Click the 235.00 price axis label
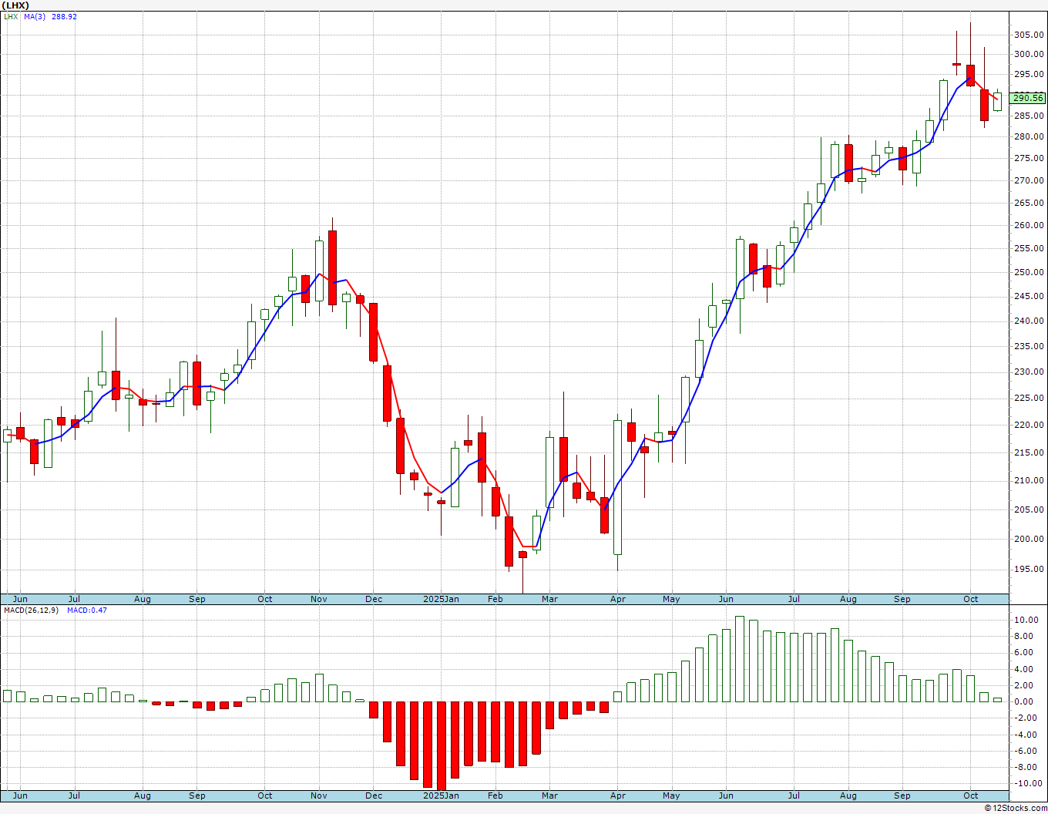Image resolution: width=1048 pixels, height=814 pixels. pos(1029,346)
